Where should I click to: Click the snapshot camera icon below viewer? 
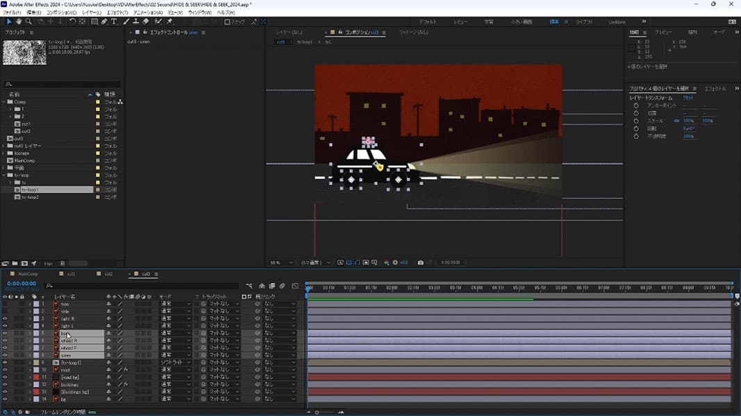pyautogui.click(x=420, y=263)
